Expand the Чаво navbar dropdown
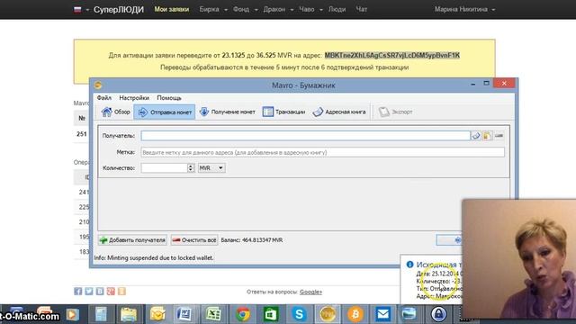 [310, 9]
